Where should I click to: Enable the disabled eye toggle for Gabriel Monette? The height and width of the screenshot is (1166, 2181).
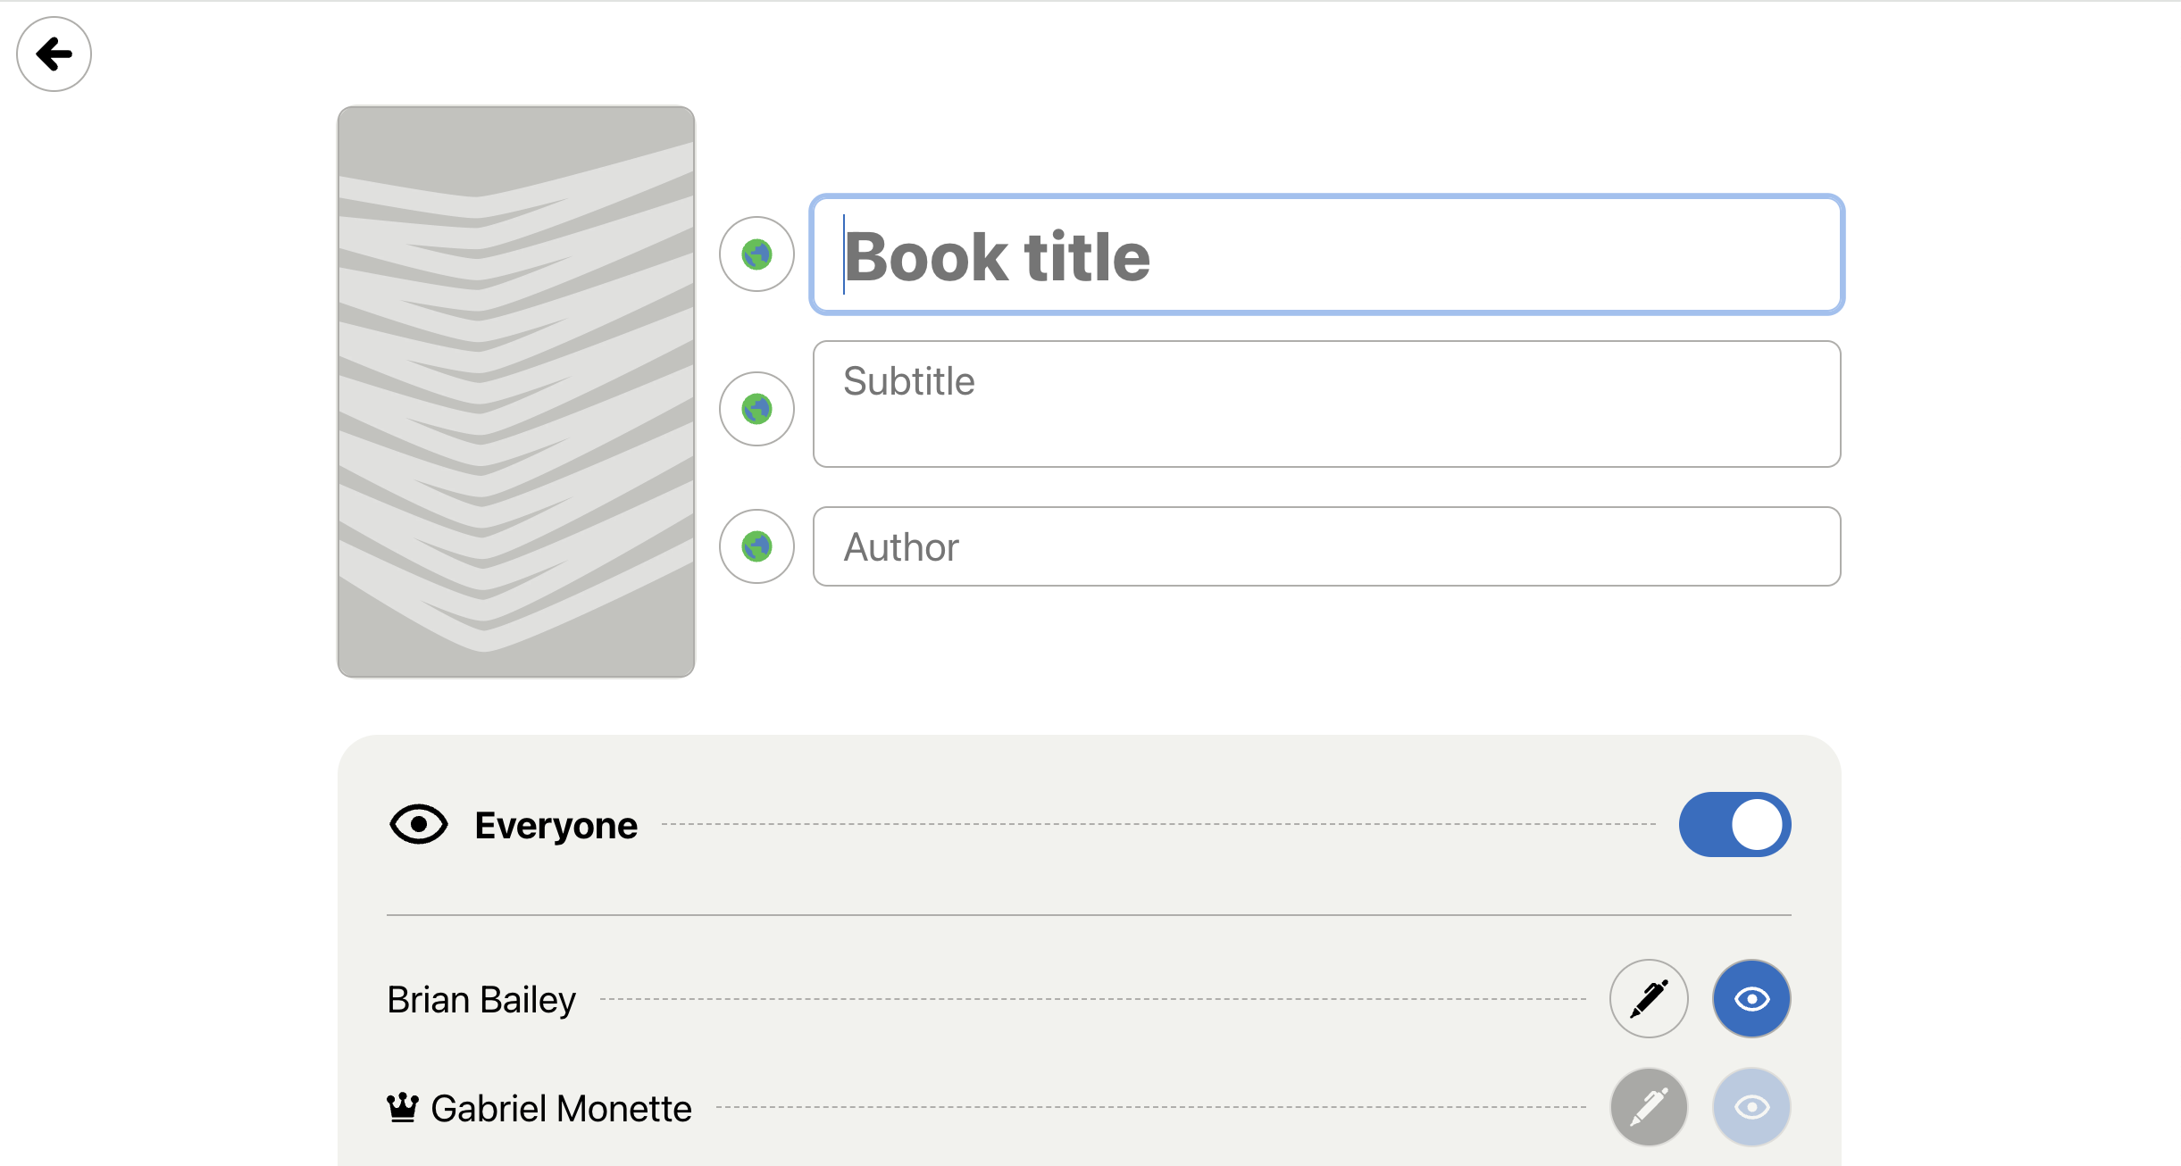coord(1751,1106)
